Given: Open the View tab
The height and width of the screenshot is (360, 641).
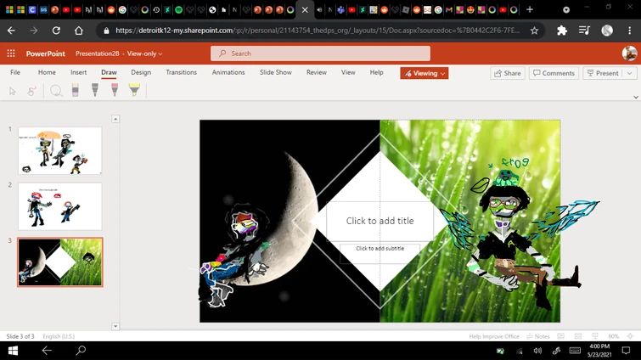Looking at the screenshot, I should click(x=348, y=72).
